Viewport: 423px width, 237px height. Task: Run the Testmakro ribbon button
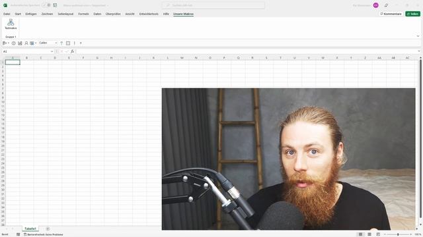(11, 24)
